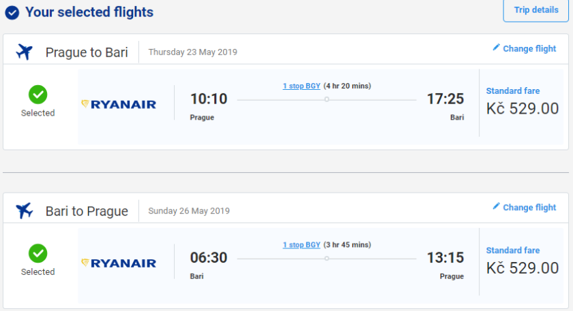
Task: Click the airplane icon beside Bari to Prague
Action: (25, 210)
